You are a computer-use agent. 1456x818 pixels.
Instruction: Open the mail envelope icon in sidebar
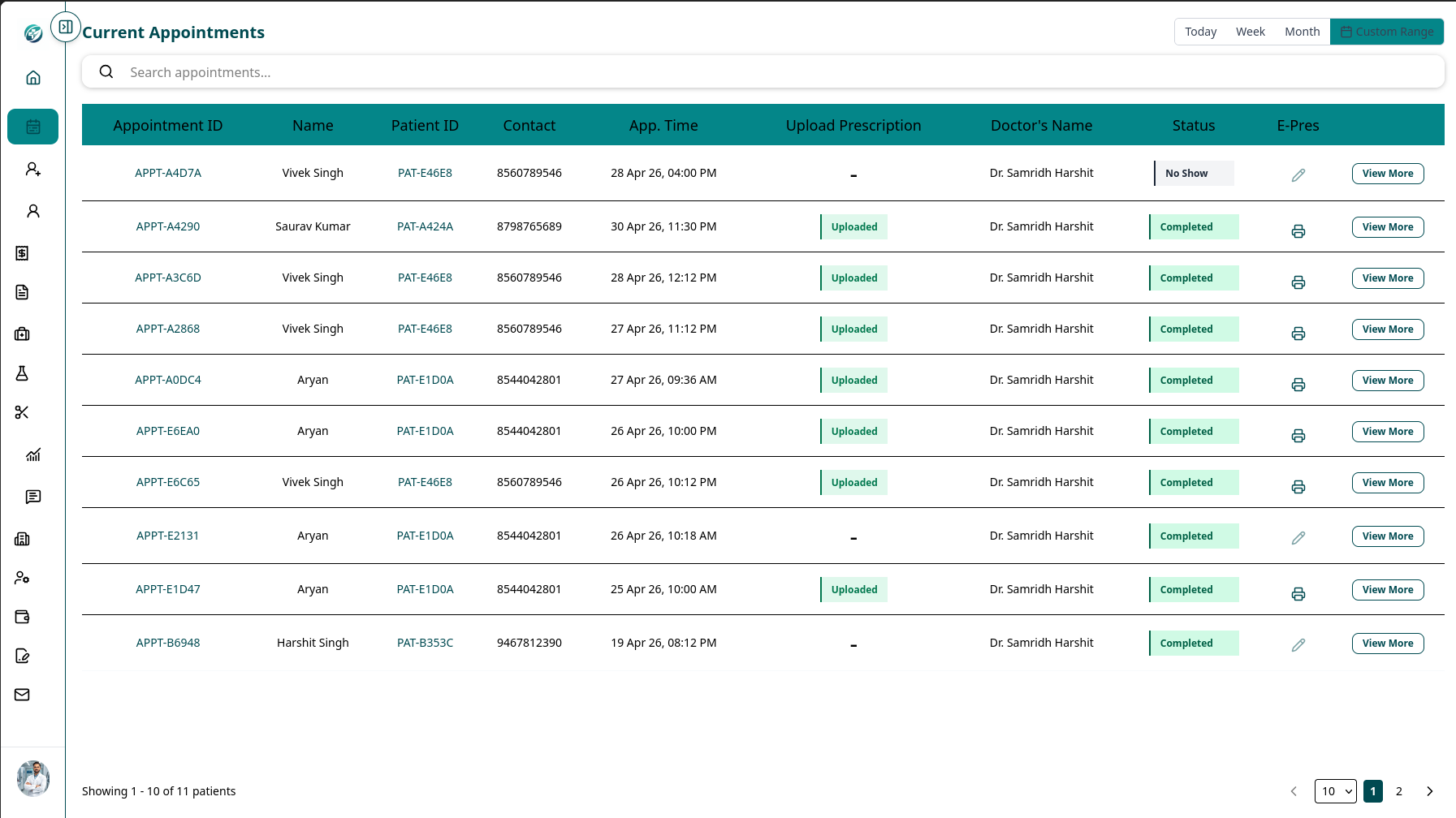coord(22,695)
